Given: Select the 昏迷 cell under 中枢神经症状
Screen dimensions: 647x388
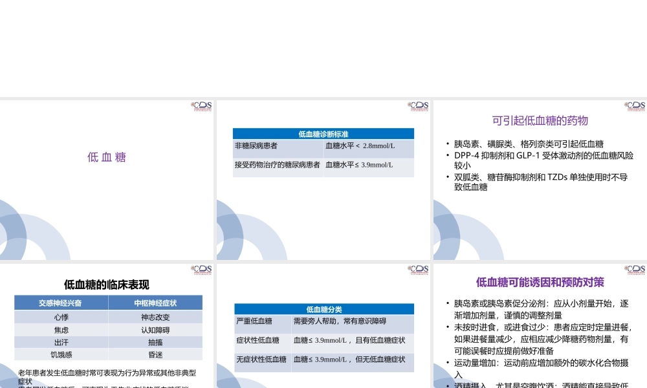Looking at the screenshot, I should click(155, 354).
